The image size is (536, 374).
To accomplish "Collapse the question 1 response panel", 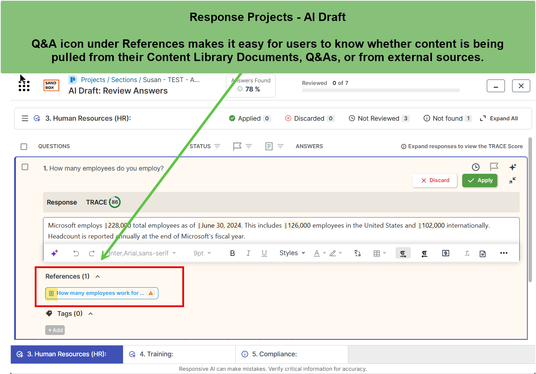I will (512, 180).
